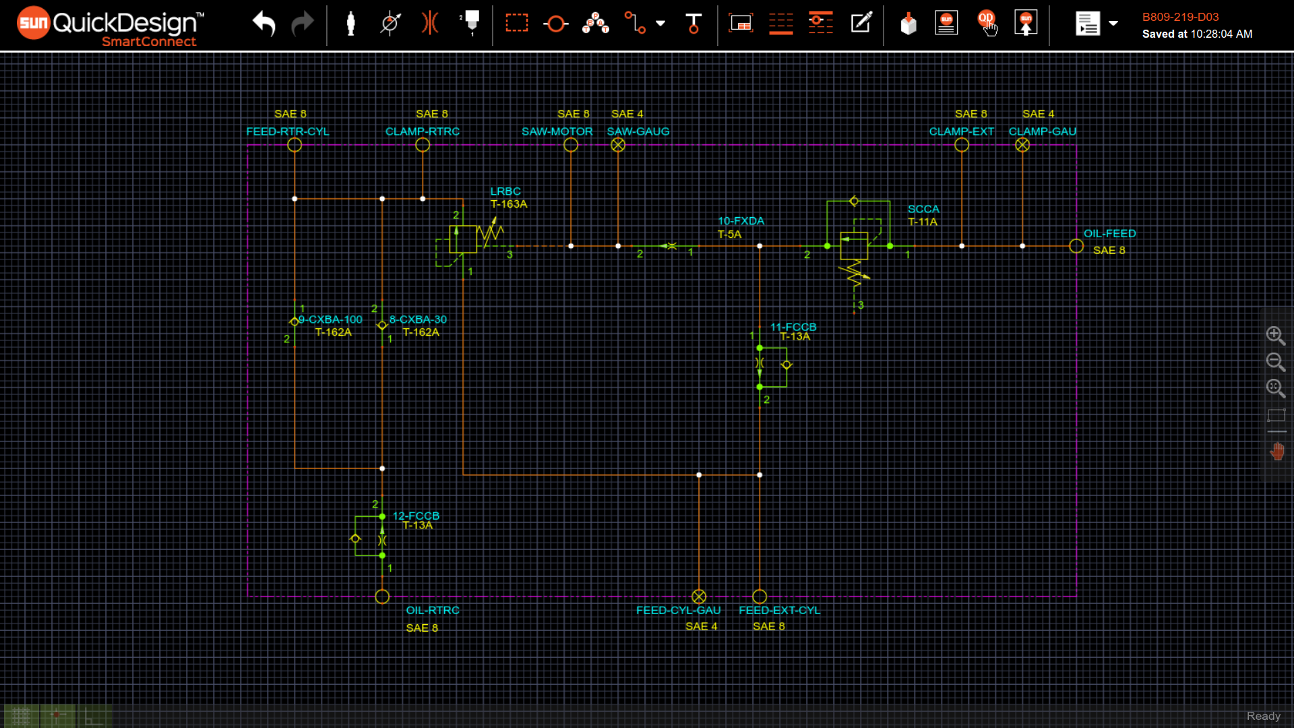Click the B809-219-D03 design number
Image resolution: width=1294 pixels, height=728 pixels.
pyautogui.click(x=1180, y=17)
